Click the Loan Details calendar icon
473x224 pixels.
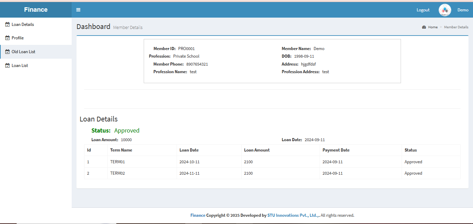pos(8,25)
